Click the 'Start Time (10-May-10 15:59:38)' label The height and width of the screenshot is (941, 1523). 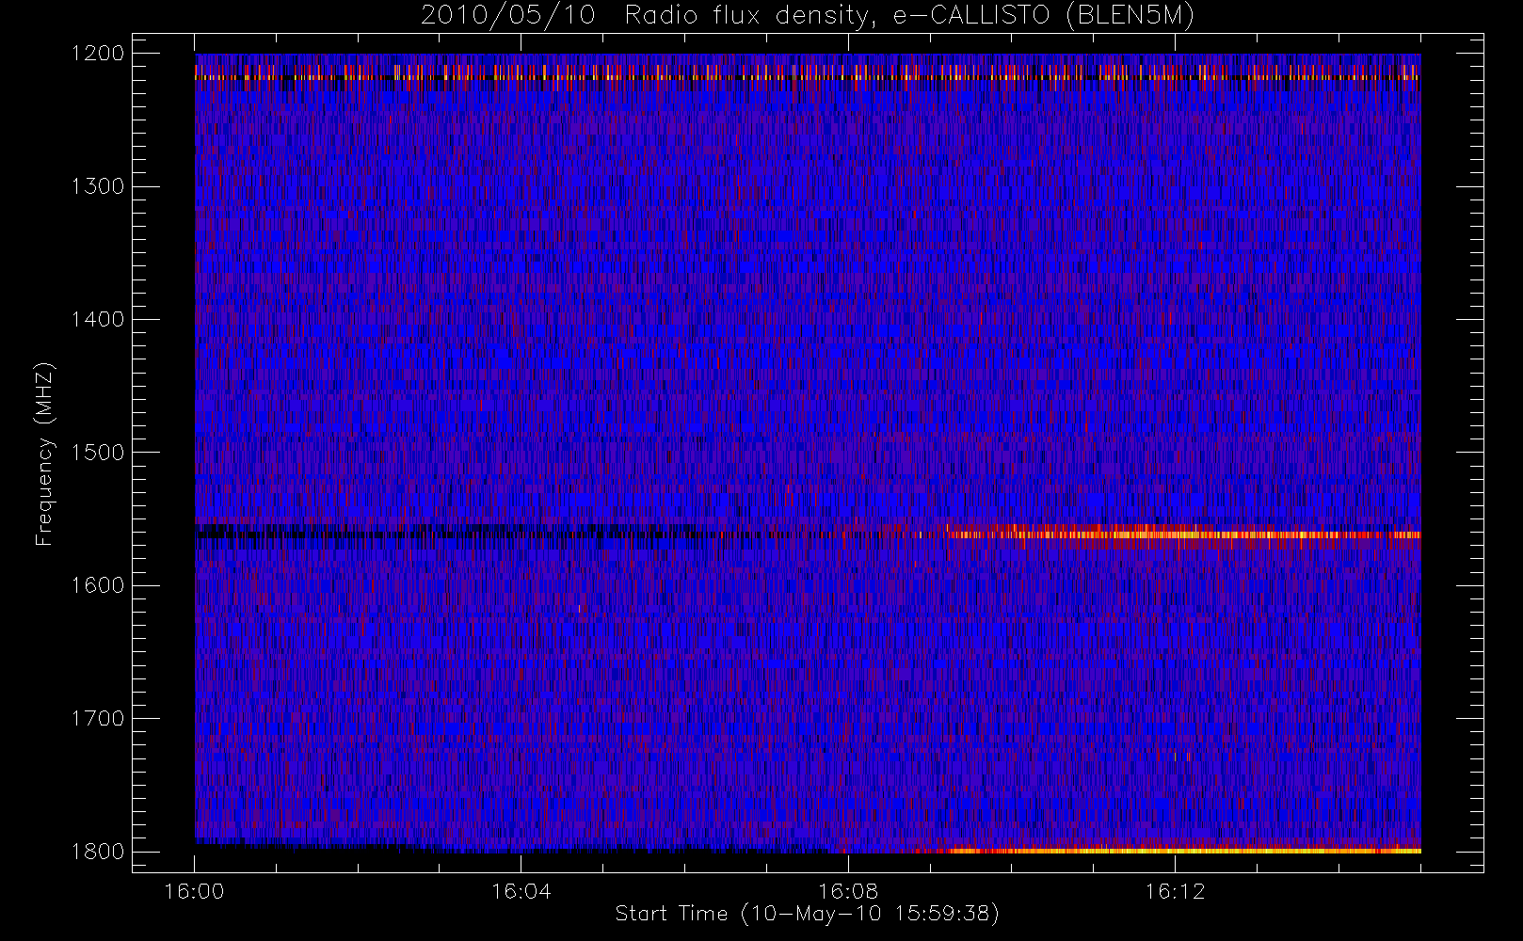pyautogui.click(x=807, y=914)
